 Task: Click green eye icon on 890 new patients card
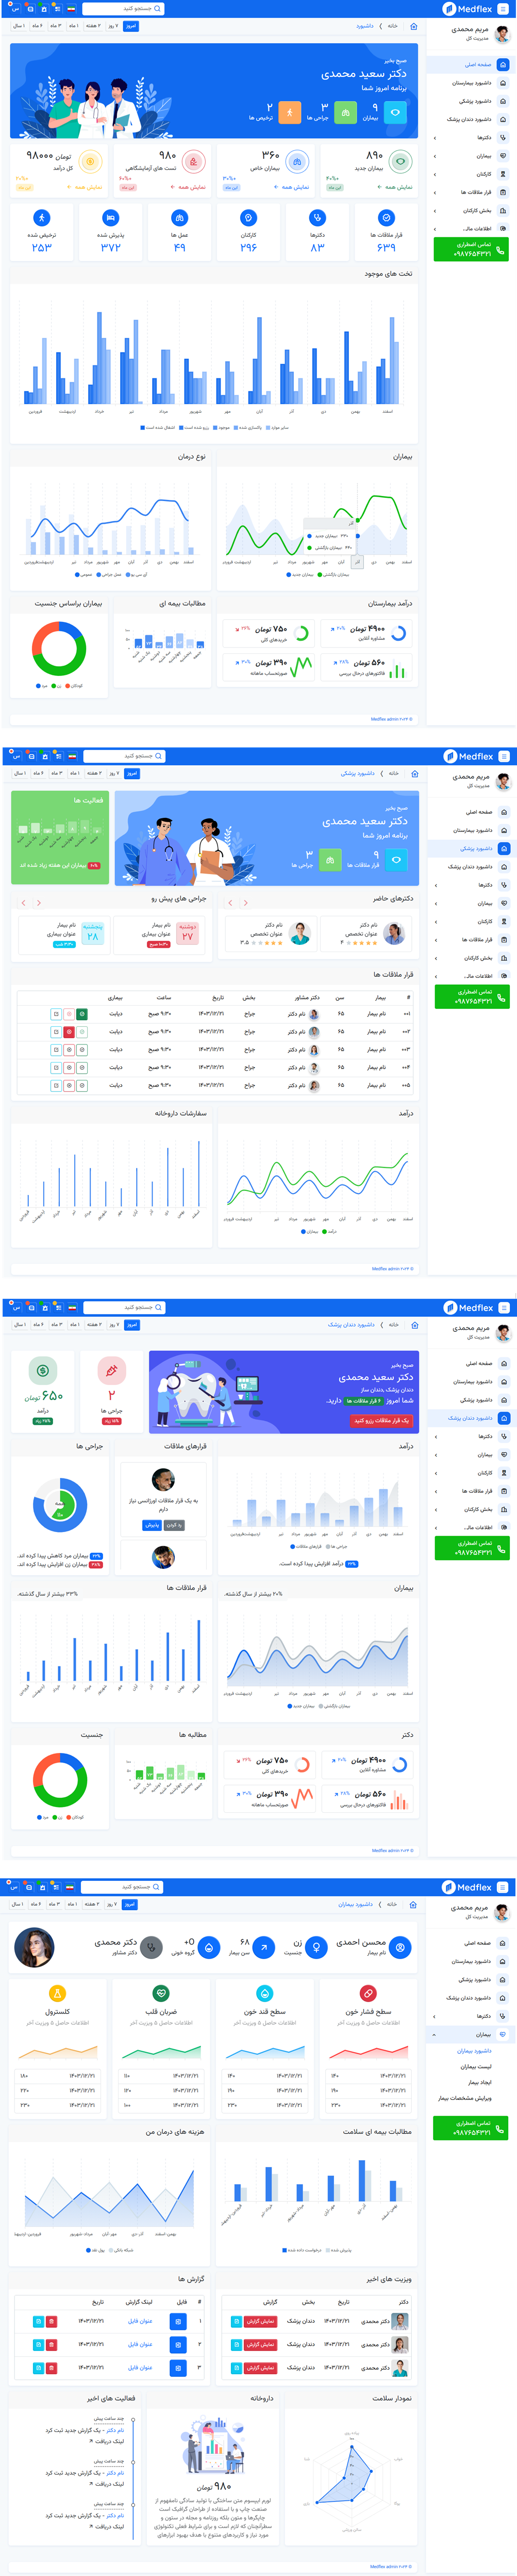[400, 161]
